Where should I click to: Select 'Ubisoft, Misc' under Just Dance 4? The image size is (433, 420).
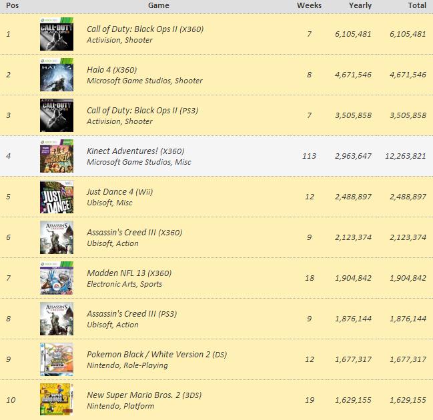(x=109, y=203)
